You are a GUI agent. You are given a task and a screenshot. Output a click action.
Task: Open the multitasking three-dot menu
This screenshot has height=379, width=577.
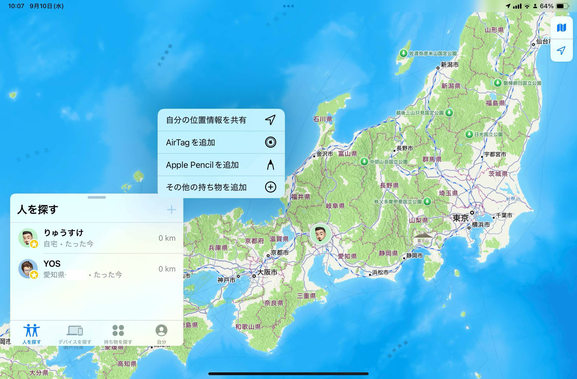[x=288, y=6]
